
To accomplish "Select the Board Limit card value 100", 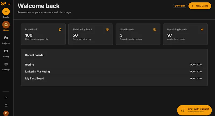I will [x=29, y=35].
